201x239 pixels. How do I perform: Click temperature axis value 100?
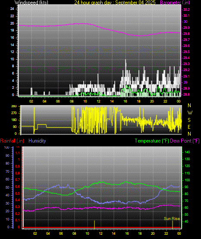[187, 180]
